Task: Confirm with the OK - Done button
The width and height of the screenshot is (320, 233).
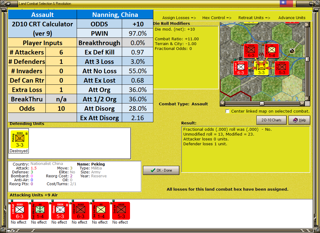Action: click(161, 170)
